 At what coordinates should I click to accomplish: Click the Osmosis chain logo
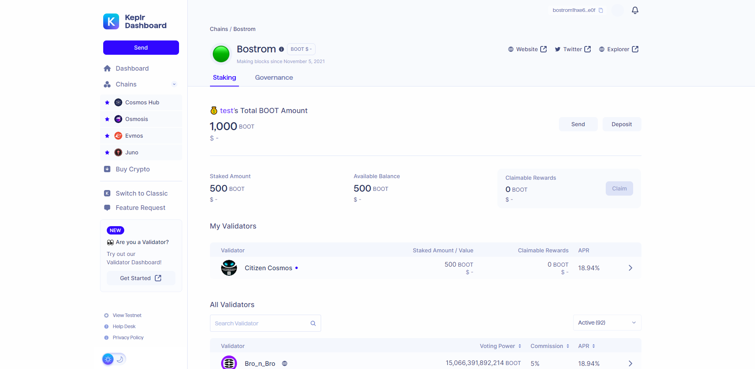[118, 119]
